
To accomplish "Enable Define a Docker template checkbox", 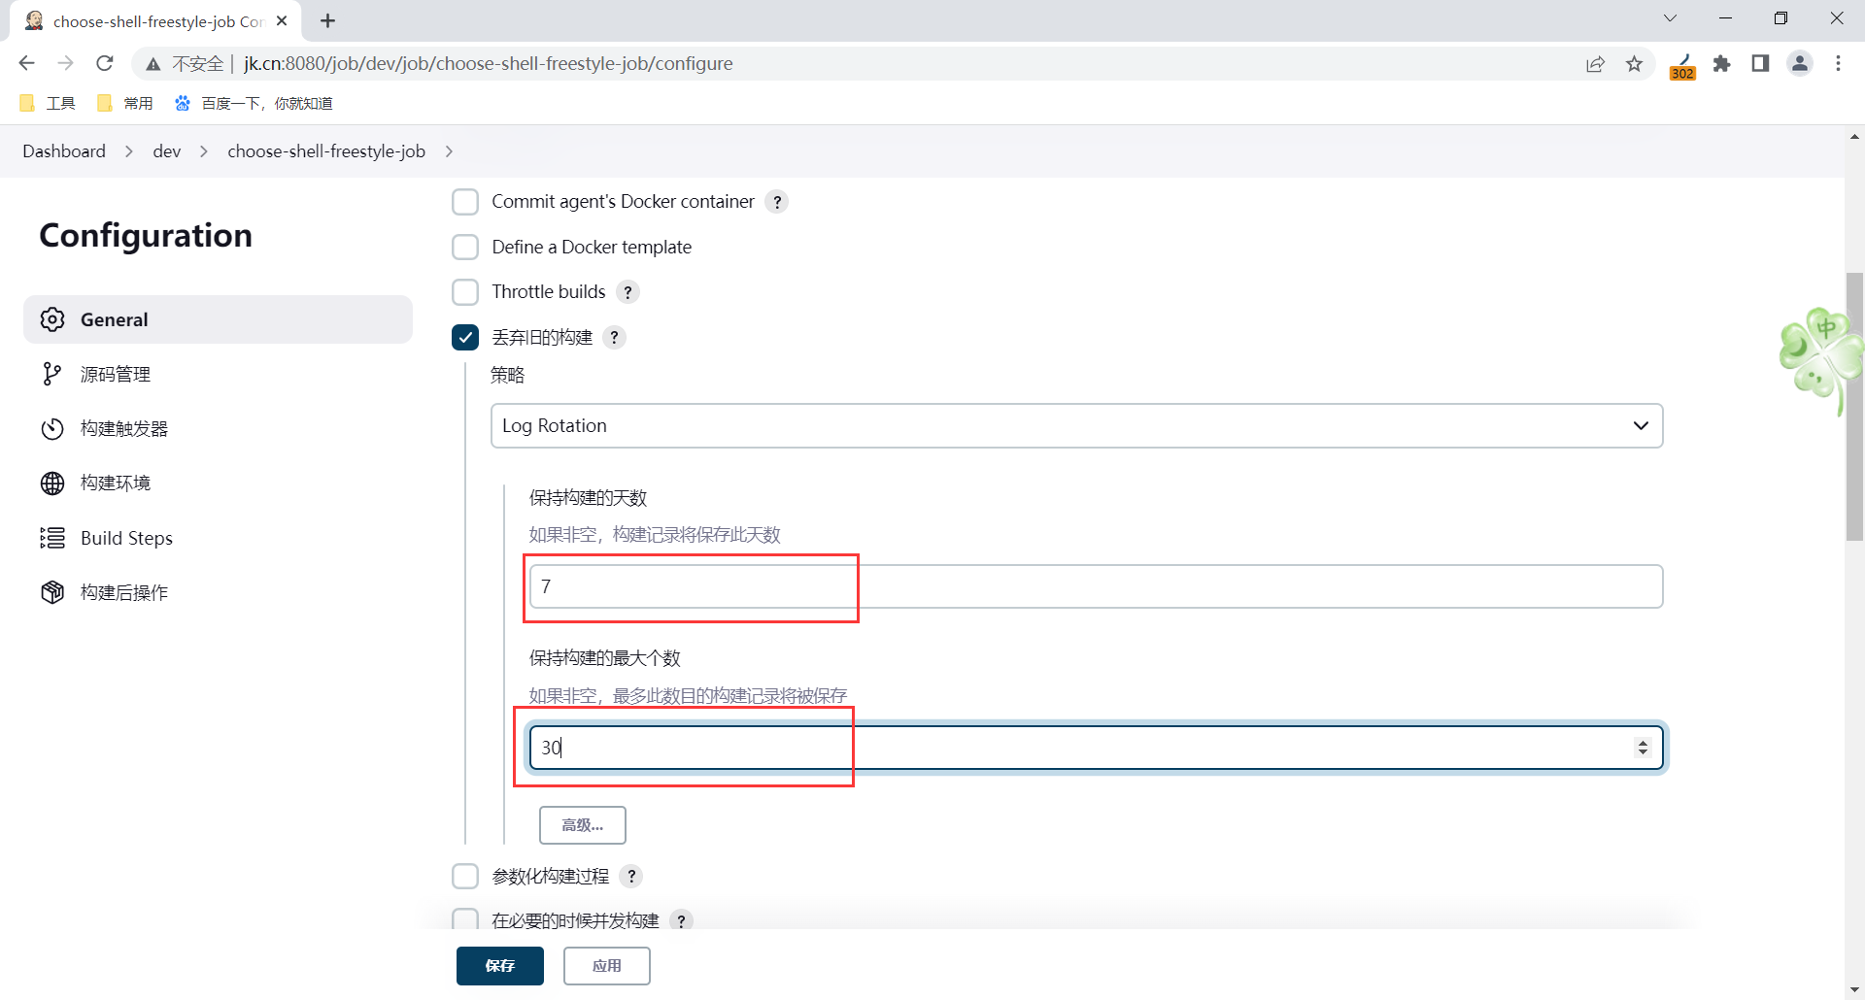I will coord(465,247).
